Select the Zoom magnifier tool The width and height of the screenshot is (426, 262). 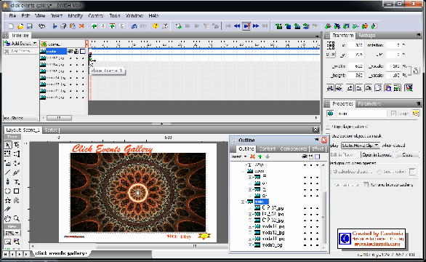pos(16,218)
